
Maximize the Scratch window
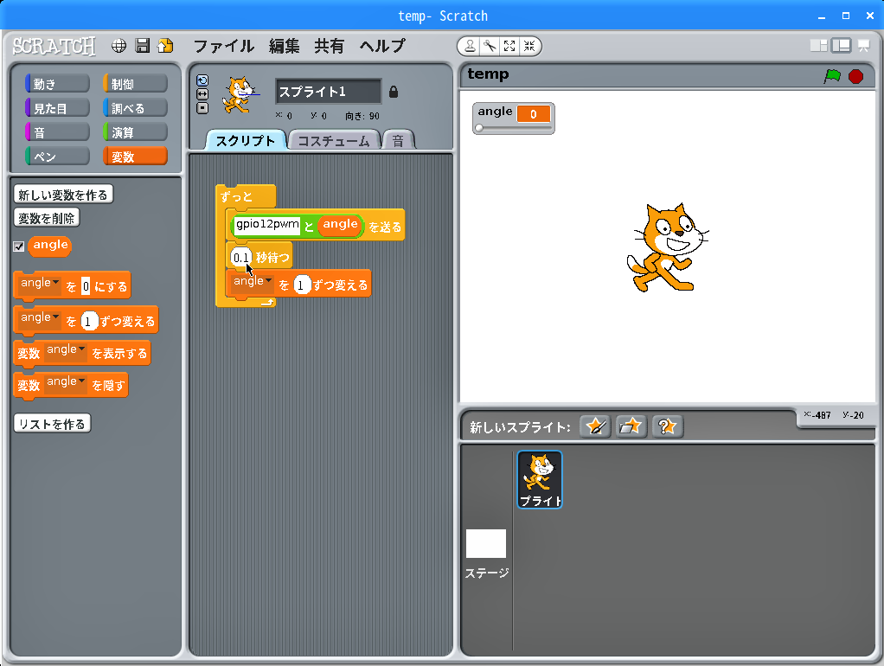846,16
